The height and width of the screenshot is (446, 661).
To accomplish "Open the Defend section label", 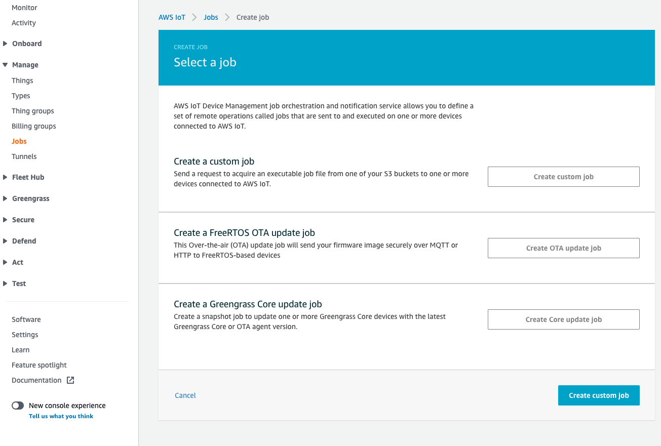I will point(24,241).
